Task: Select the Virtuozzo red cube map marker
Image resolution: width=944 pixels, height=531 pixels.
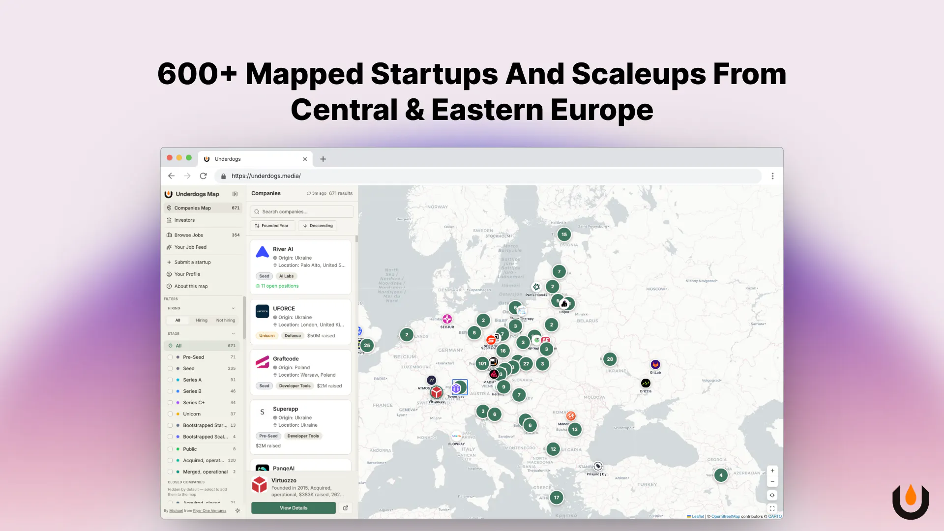Action: click(x=436, y=392)
